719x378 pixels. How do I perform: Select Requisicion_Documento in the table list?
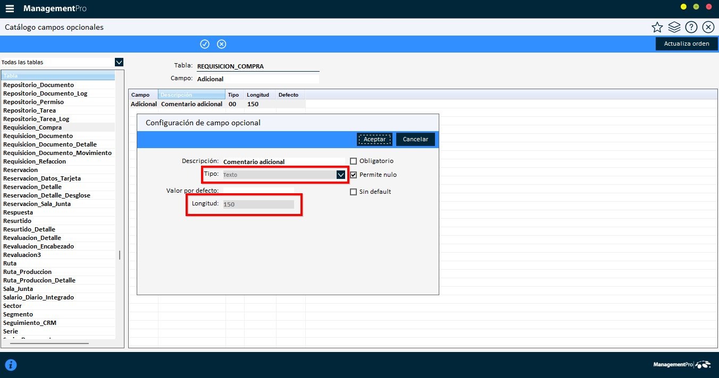(x=38, y=136)
